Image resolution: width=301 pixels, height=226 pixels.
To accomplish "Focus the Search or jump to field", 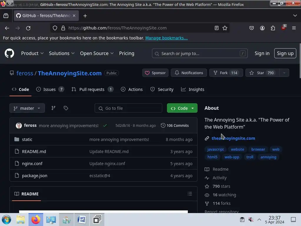I will [x=200, y=54].
